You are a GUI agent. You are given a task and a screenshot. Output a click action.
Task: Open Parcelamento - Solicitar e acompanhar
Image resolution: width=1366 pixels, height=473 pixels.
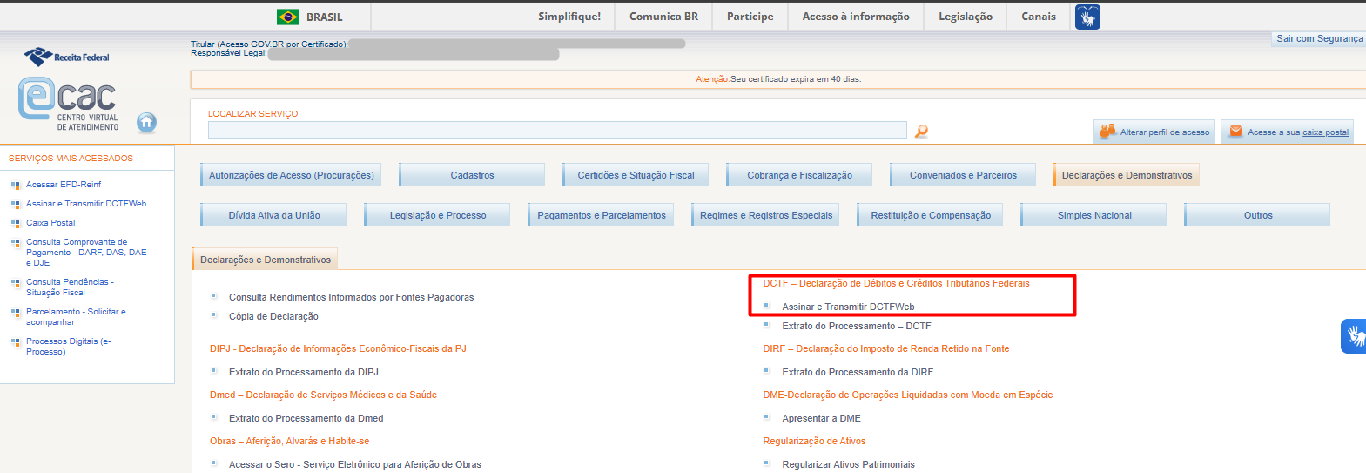(76, 317)
